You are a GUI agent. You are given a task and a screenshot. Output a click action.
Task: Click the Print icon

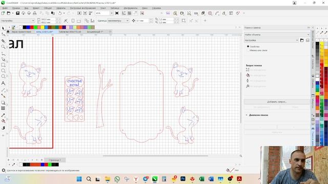click(35, 13)
